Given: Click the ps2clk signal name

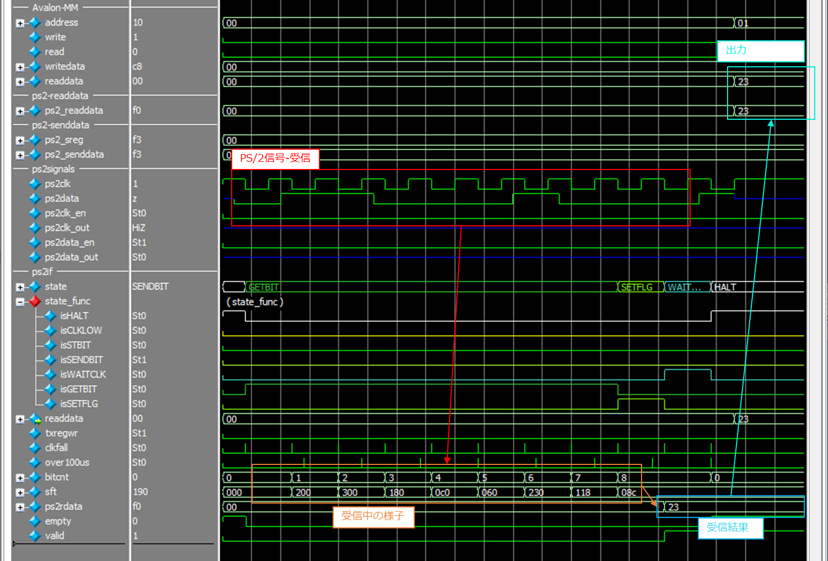Looking at the screenshot, I should tap(58, 184).
